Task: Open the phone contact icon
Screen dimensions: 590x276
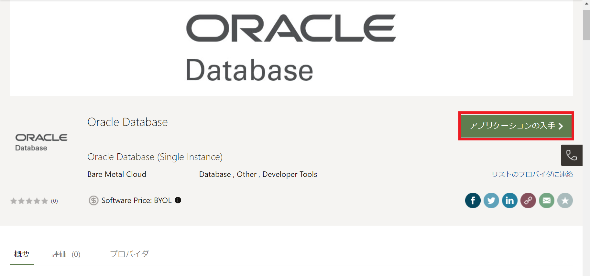Action: [x=572, y=155]
